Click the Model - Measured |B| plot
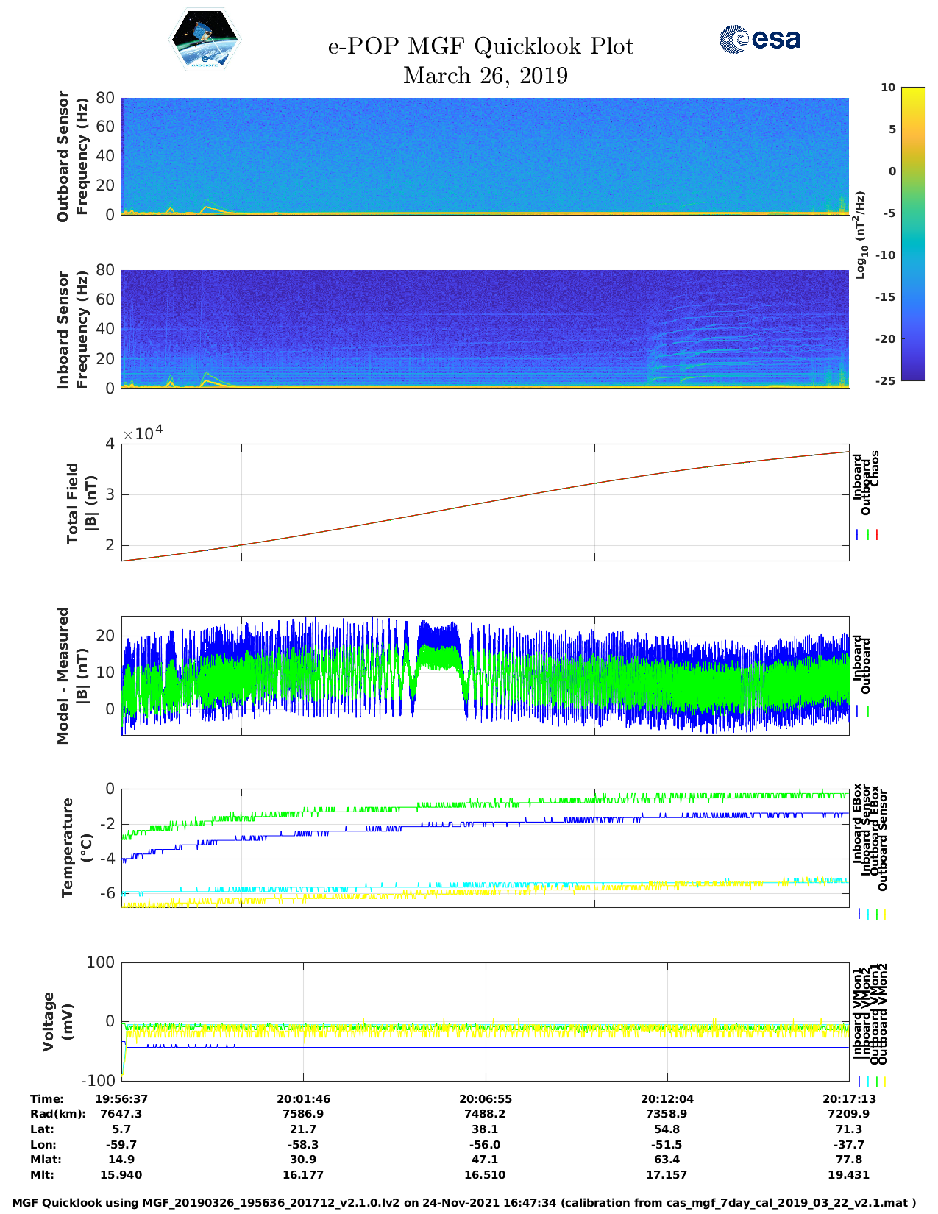This screenshot has height=1214, width=938. pyautogui.click(x=485, y=675)
